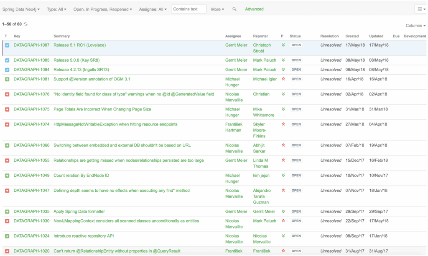Sort by the Key column header
Image resolution: width=428 pixels, height=256 pixels.
click(17, 36)
